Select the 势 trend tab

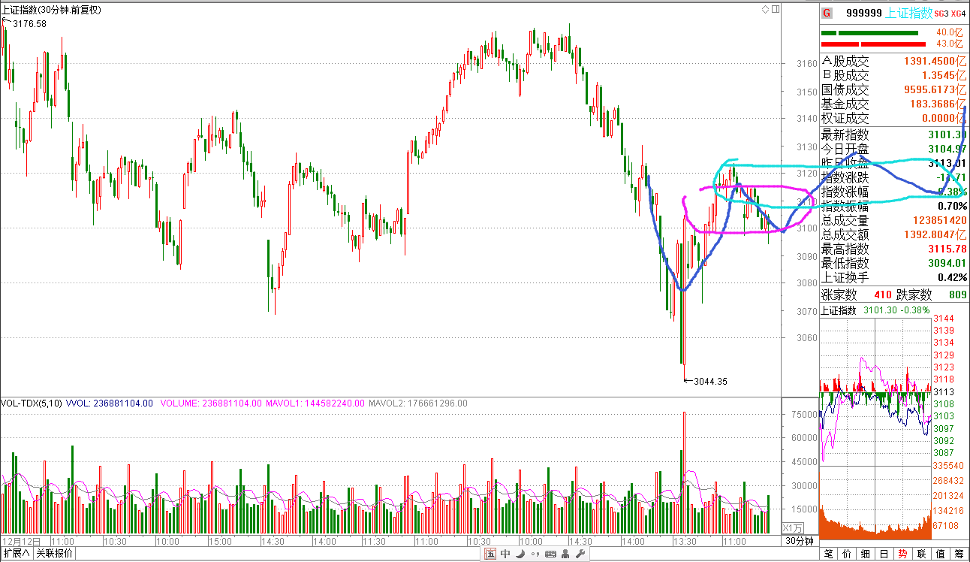coord(903,554)
